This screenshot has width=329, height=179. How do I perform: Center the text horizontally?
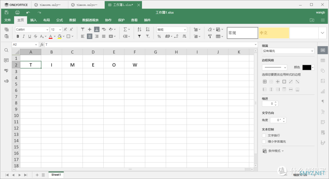(90, 37)
